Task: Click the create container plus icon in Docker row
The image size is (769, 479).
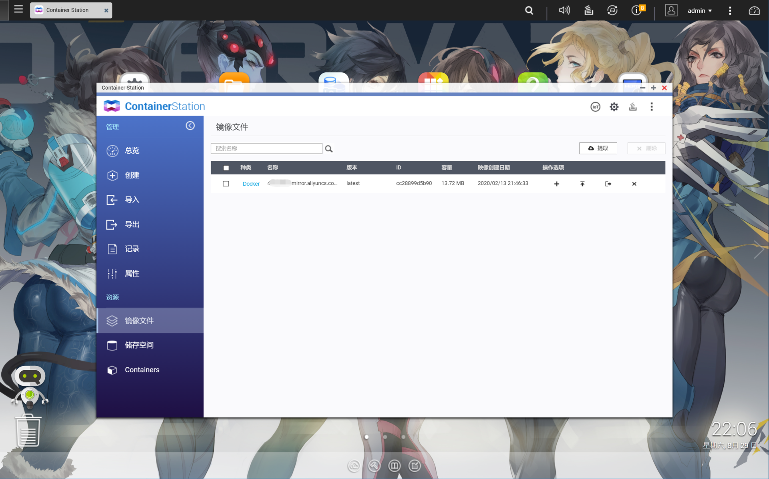Action: pyautogui.click(x=556, y=184)
